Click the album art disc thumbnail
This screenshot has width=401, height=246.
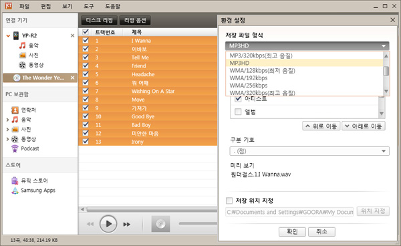click(160, 224)
